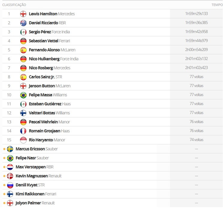Open Jenson Button driver name link

[42, 86]
